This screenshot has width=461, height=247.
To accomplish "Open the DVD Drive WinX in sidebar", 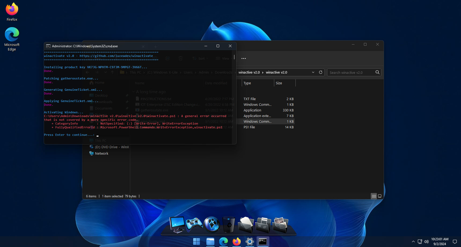I will [109, 147].
